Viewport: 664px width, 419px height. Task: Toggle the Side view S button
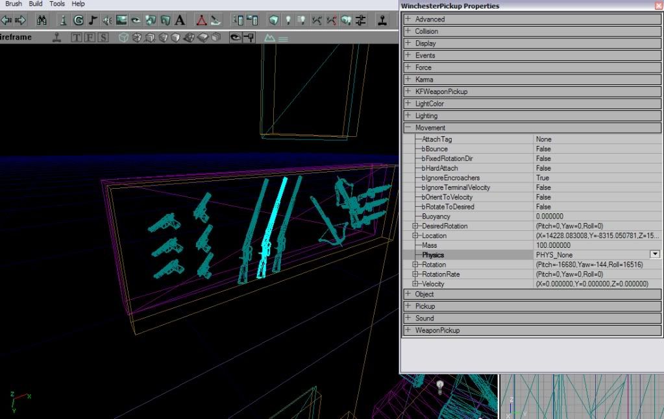tap(103, 38)
